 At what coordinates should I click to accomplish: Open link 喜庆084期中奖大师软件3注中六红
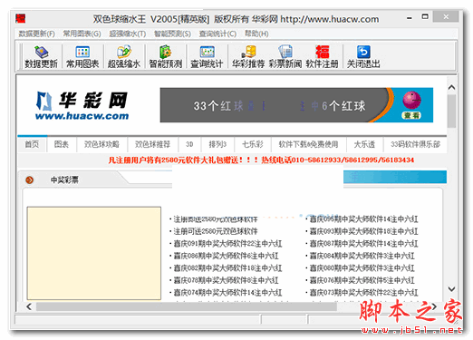point(362,256)
